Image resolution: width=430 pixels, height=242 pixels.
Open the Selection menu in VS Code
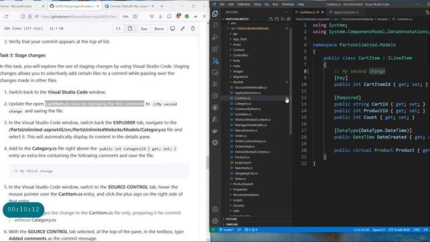244,5
